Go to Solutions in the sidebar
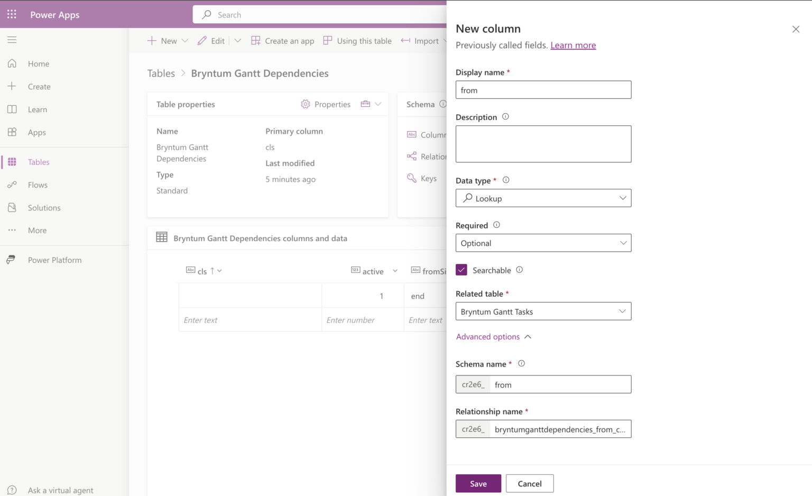The image size is (812, 496). (x=44, y=208)
